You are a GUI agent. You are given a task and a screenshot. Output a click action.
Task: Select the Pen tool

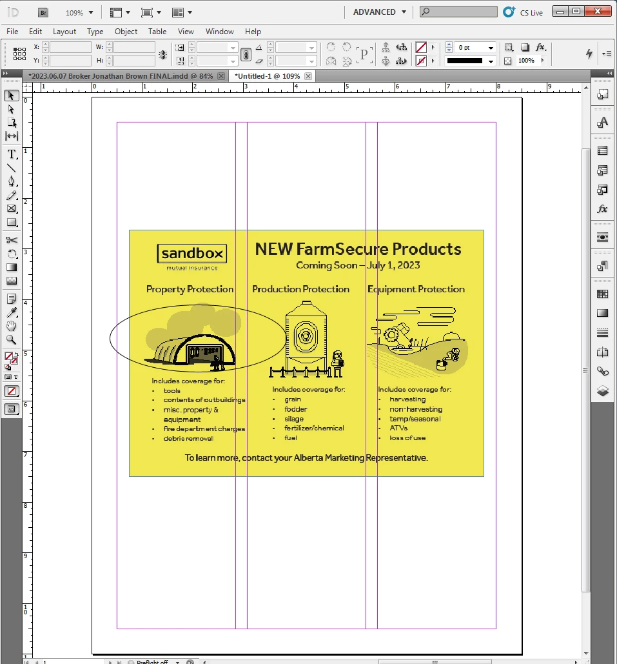(x=12, y=181)
